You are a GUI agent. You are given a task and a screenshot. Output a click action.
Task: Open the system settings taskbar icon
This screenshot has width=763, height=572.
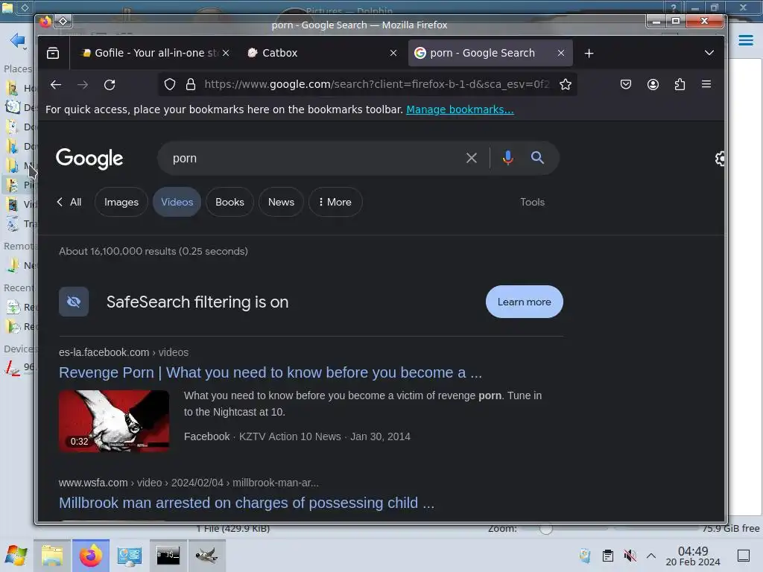(x=130, y=556)
